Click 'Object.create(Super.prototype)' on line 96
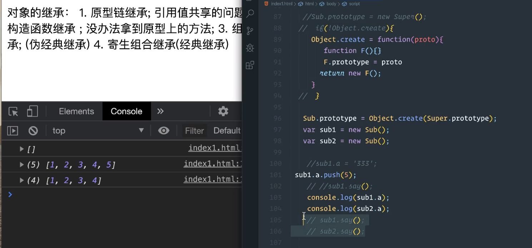This screenshot has width=532, height=248. tap(431, 118)
